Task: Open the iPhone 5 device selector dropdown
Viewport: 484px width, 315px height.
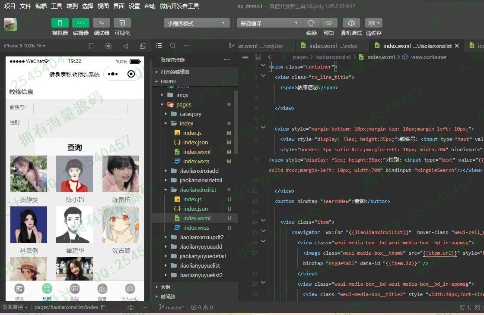Action: point(25,46)
